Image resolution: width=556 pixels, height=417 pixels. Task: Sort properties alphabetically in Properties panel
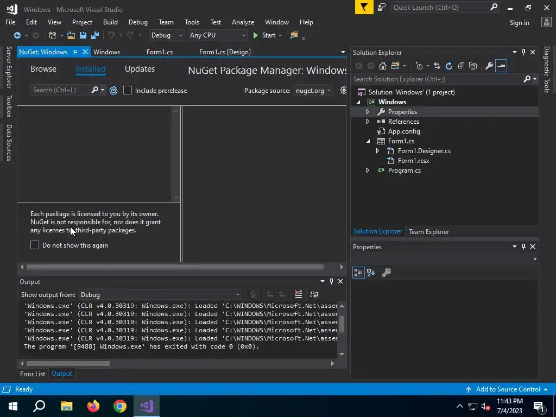pos(371,273)
